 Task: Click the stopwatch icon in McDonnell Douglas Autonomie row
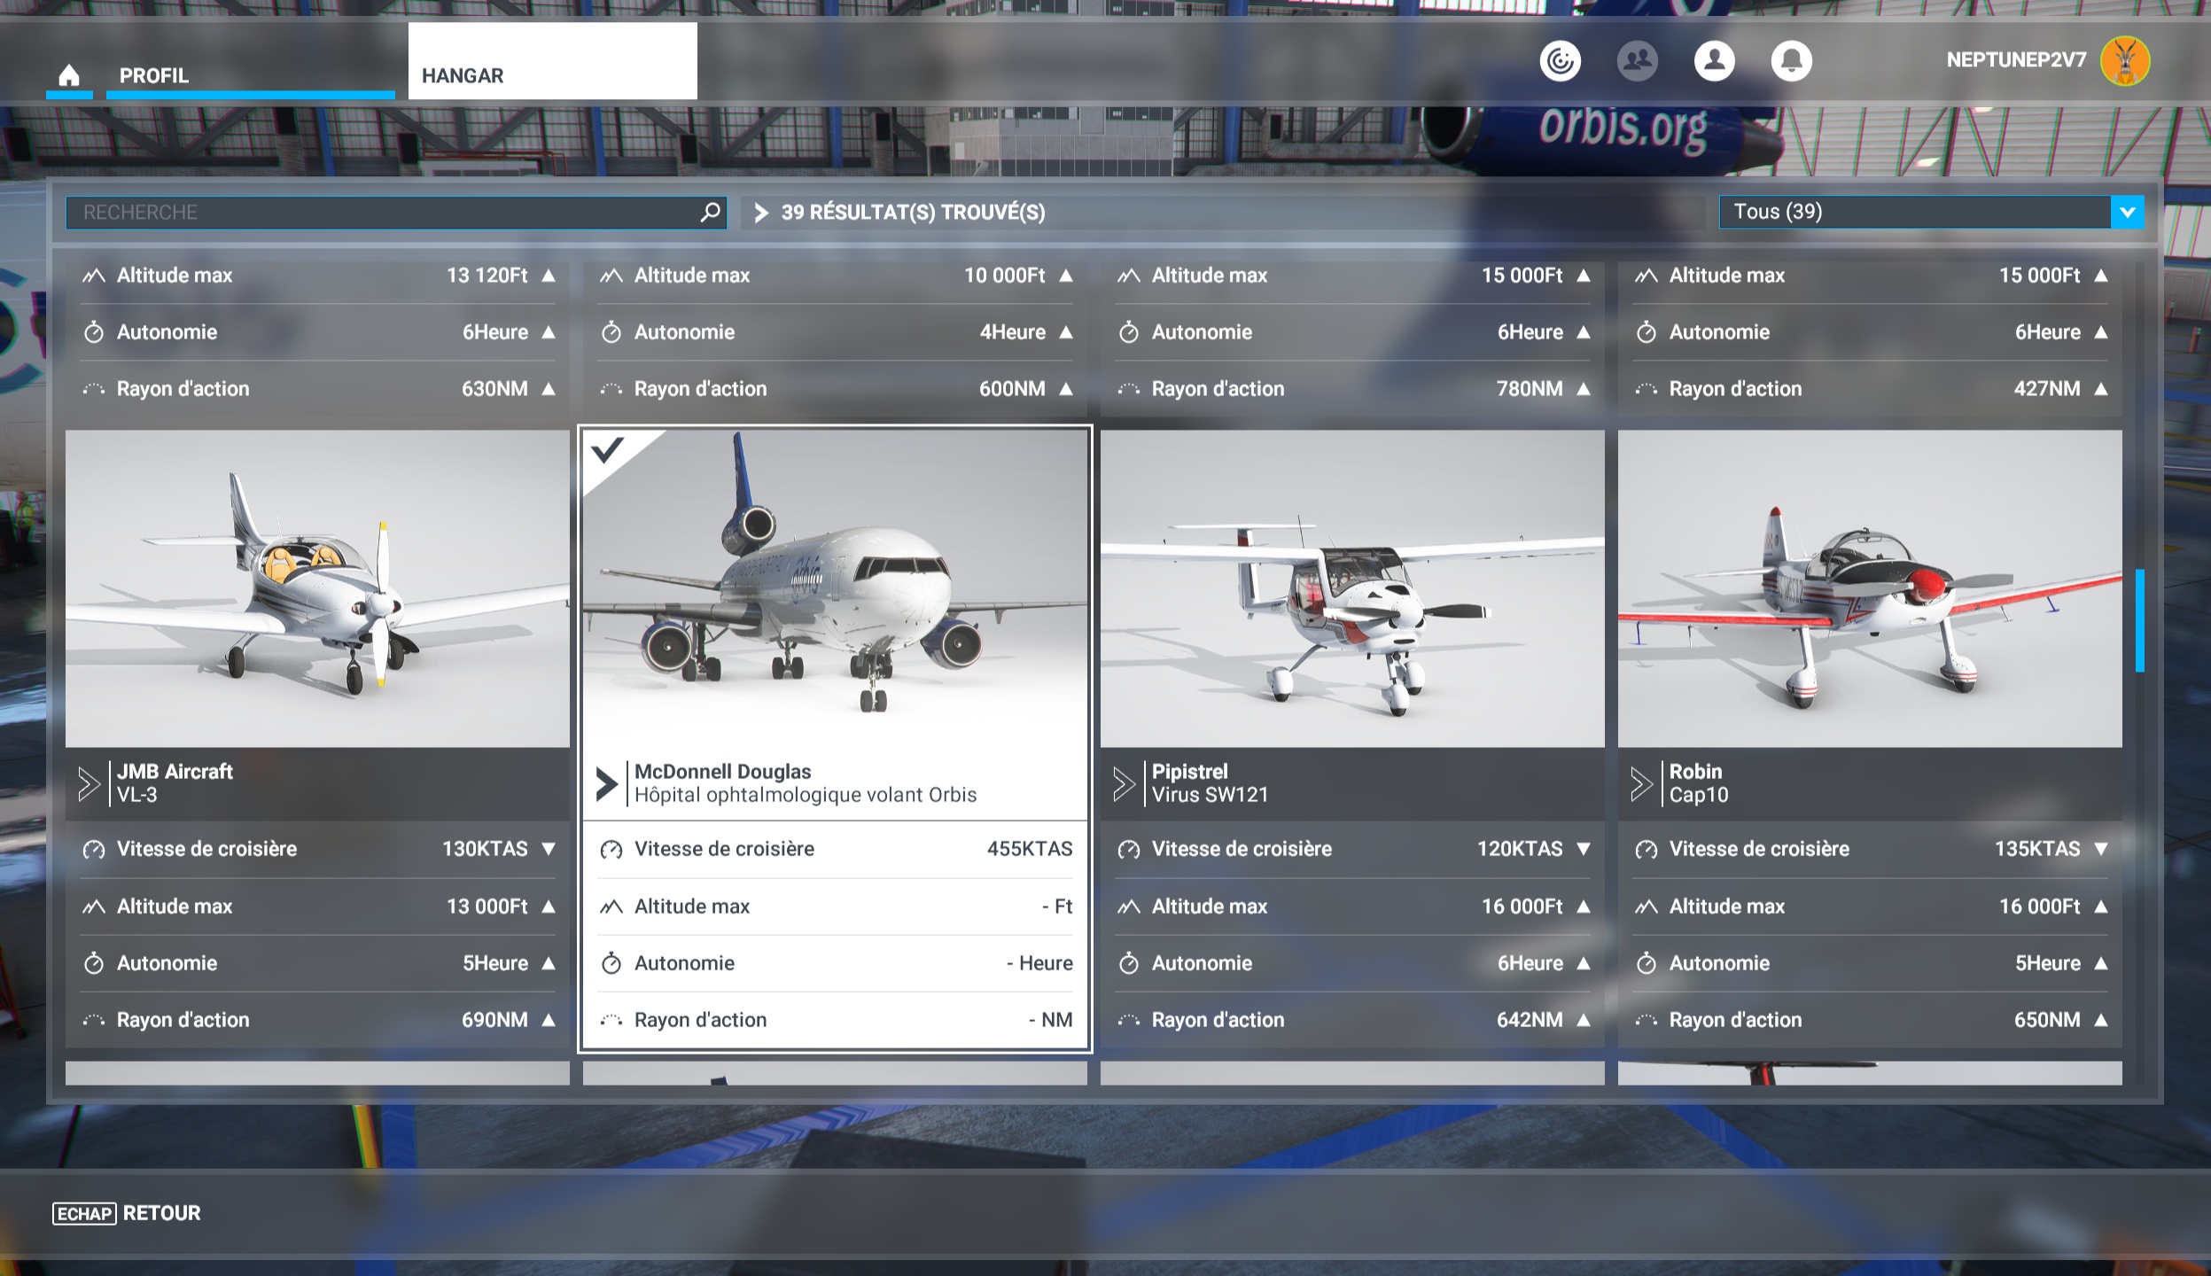coord(611,963)
